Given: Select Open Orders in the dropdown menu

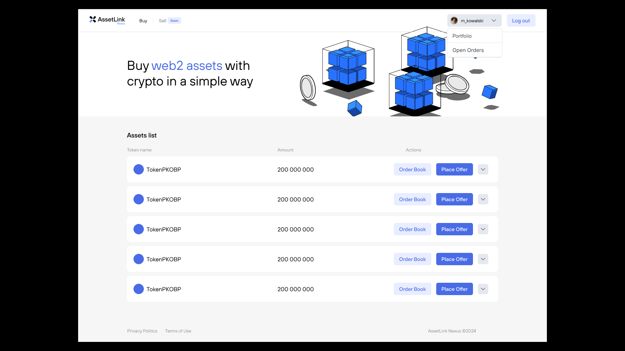Looking at the screenshot, I should [x=468, y=50].
